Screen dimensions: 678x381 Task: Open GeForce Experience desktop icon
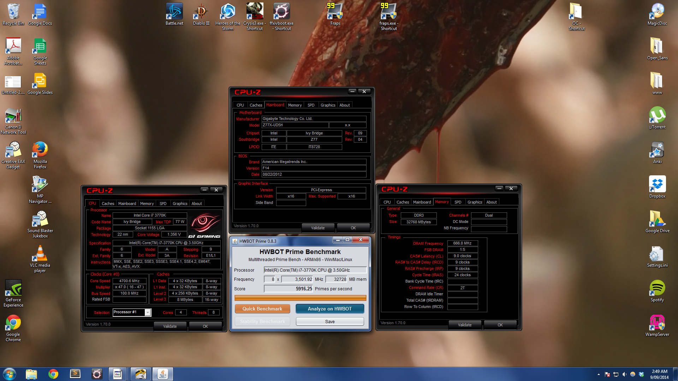click(13, 294)
